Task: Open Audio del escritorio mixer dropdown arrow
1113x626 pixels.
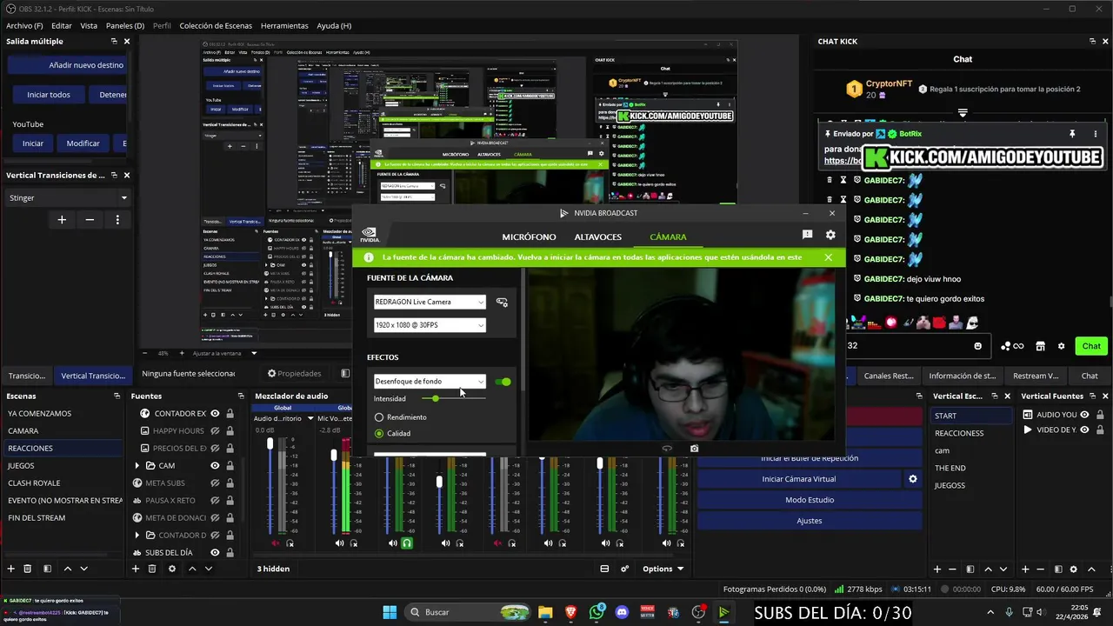Action: coord(310,418)
